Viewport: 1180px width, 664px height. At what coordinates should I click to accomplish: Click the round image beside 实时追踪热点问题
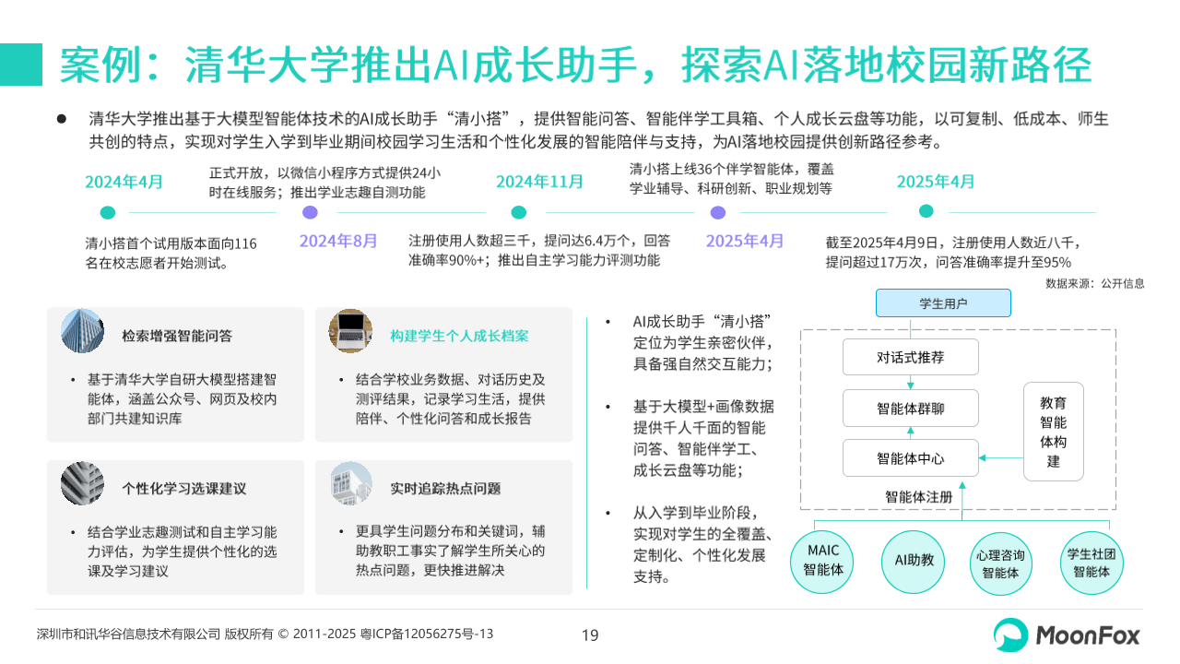(x=350, y=483)
